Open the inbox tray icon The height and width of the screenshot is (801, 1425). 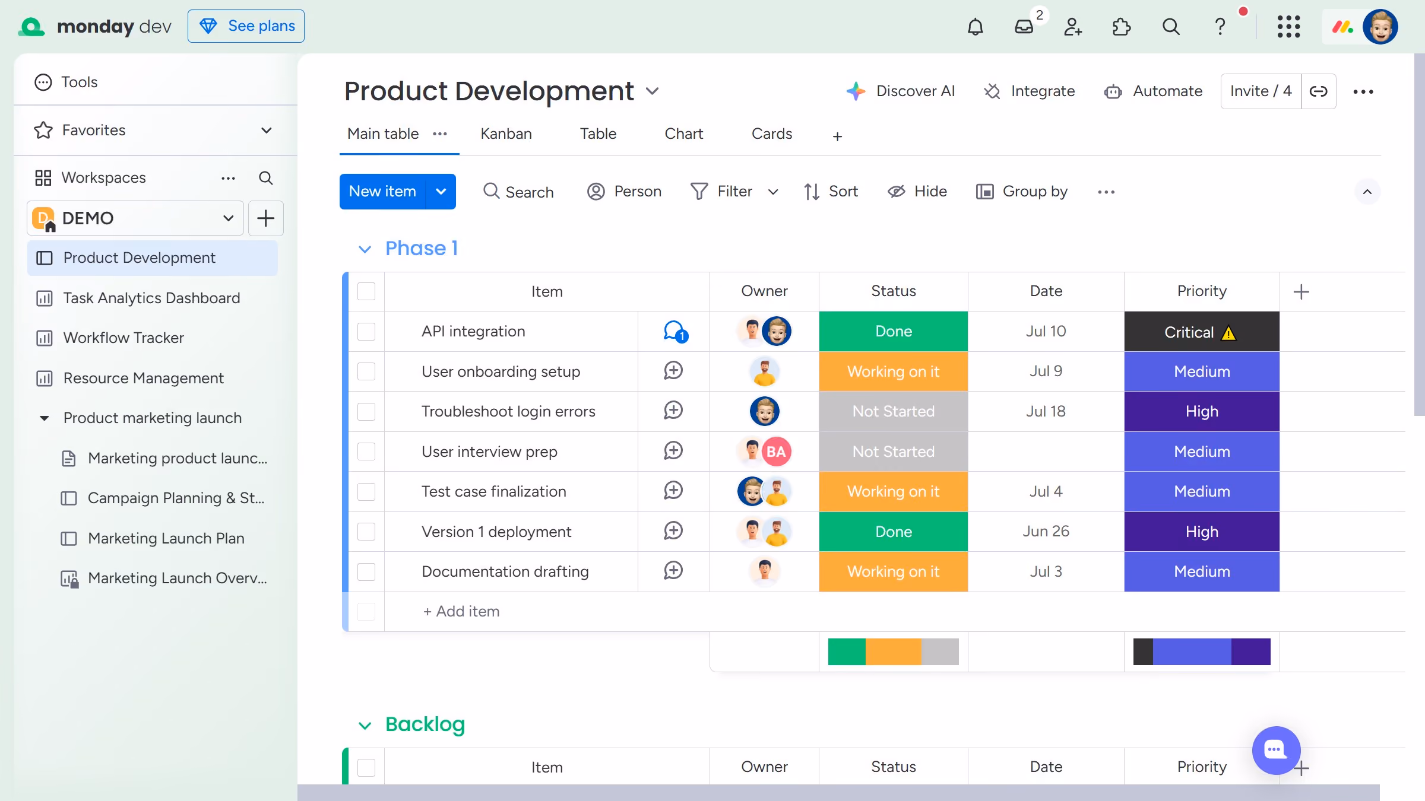pyautogui.click(x=1024, y=27)
